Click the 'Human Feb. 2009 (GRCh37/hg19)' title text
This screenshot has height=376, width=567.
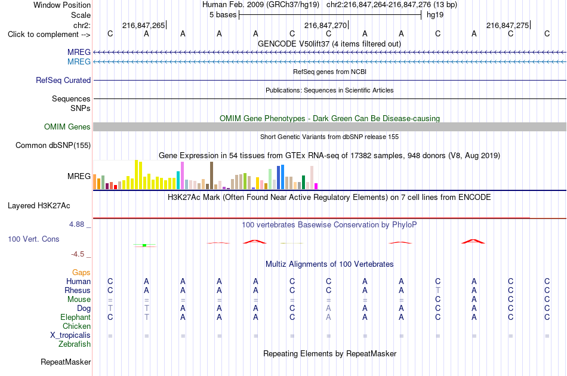click(x=261, y=5)
